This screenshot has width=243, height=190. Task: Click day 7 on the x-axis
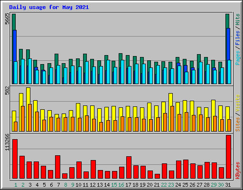(x=58, y=185)
